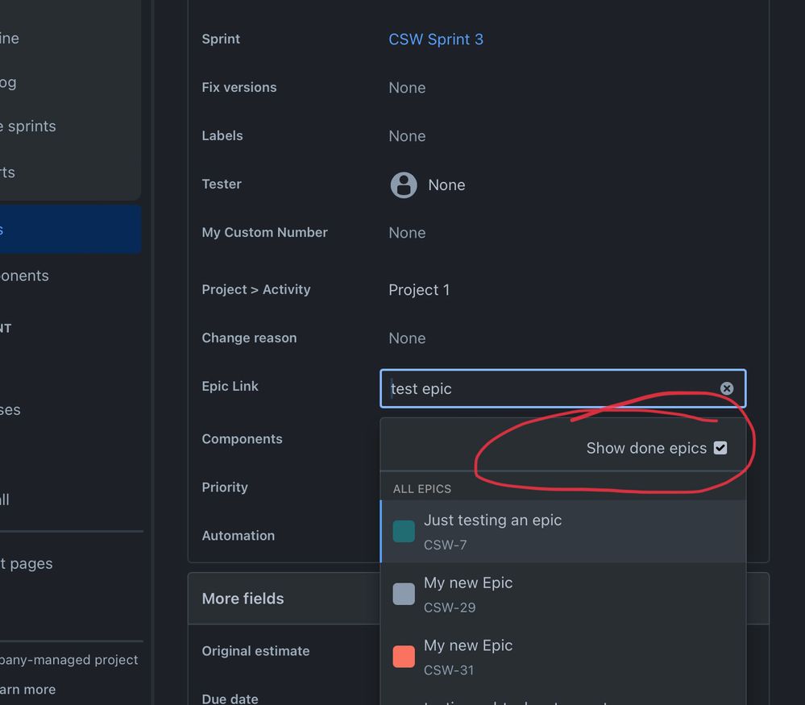This screenshot has height=705, width=805.
Task: Pick the 'My new Epic' CSW-31 entry
Action: point(562,657)
